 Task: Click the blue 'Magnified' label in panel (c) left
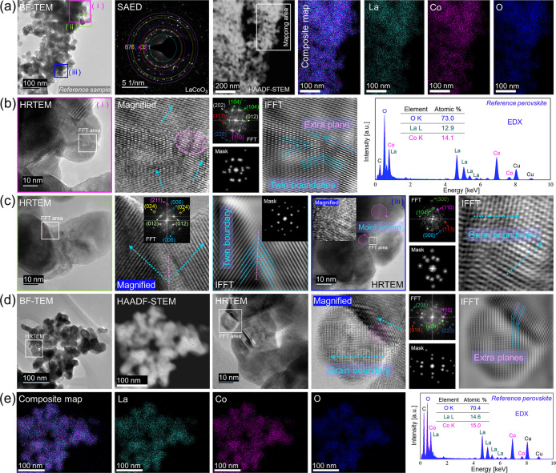(136, 285)
